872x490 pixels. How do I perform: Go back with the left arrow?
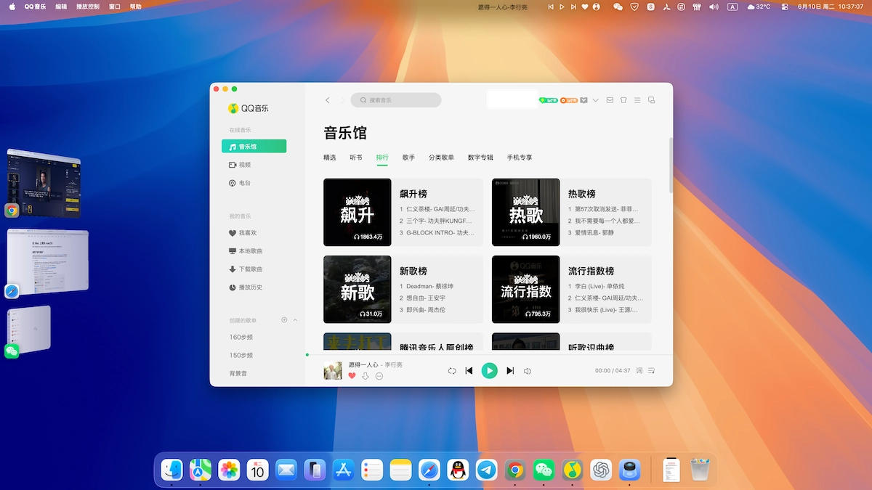(328, 100)
